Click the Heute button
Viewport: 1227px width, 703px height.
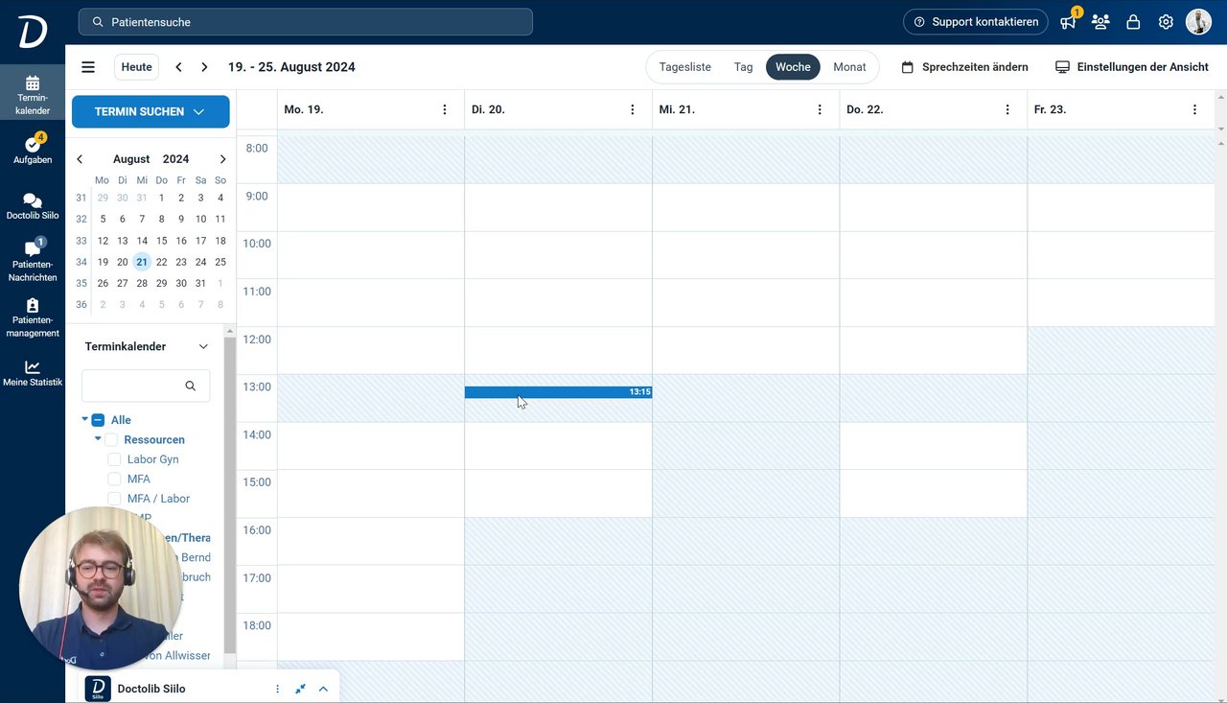pos(136,67)
